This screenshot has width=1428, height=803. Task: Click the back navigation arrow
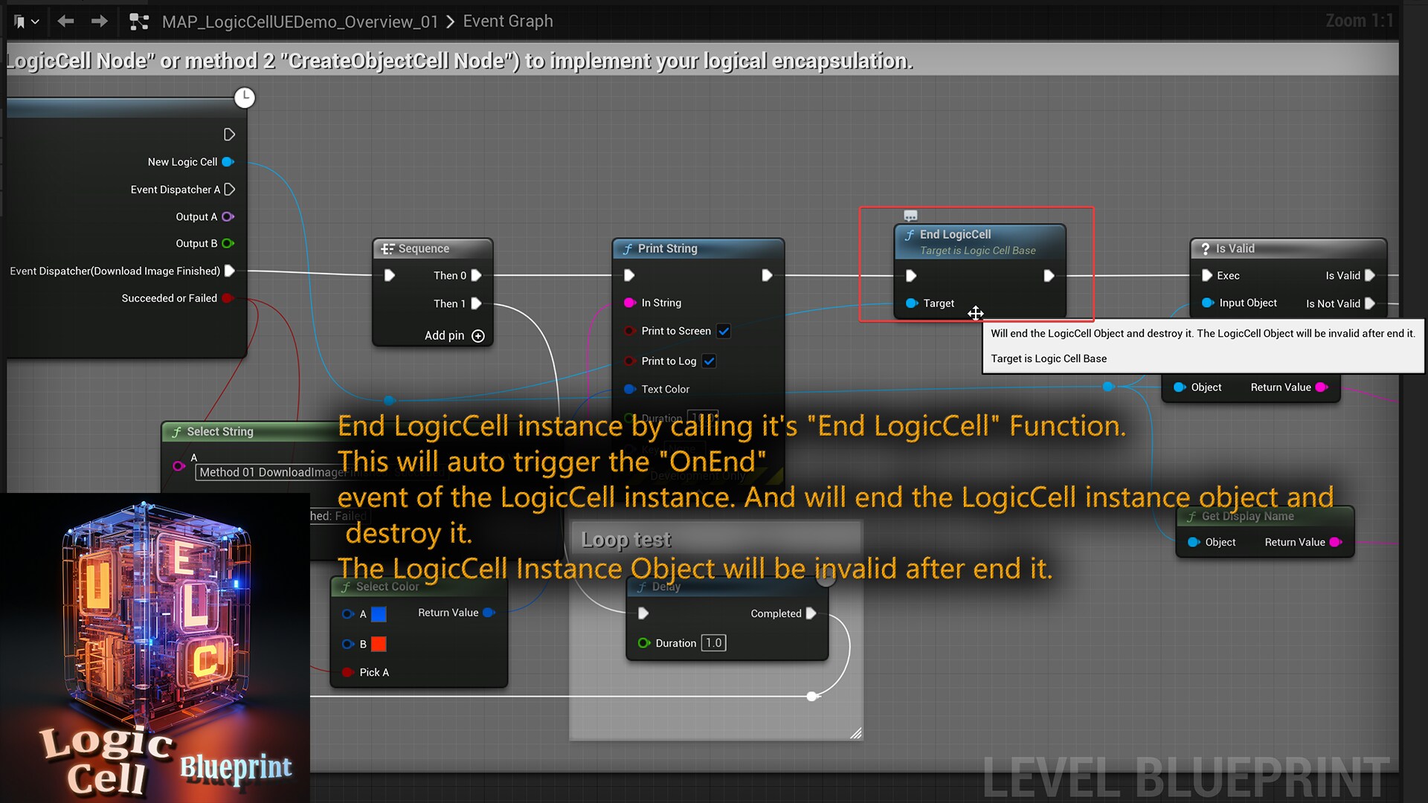tap(65, 22)
